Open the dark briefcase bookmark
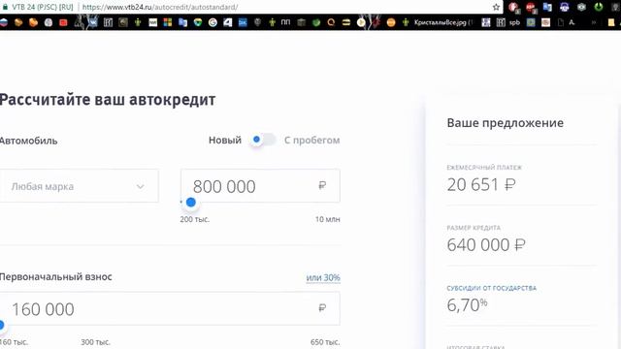Screen dimensions: 621x349 pyautogui.click(x=302, y=22)
